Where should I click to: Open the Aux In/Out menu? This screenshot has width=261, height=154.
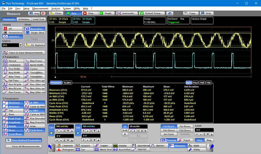(x=122, y=149)
